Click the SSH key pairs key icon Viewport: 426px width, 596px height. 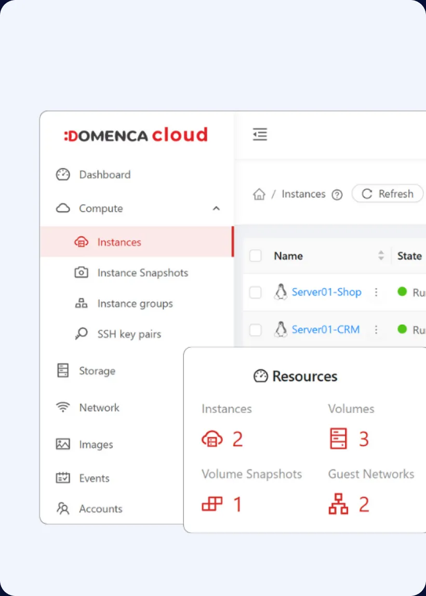click(x=81, y=334)
